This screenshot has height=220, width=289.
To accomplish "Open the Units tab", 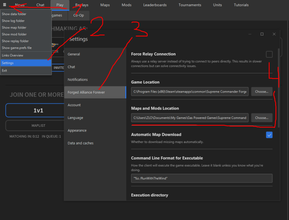I will (x=218, y=5).
